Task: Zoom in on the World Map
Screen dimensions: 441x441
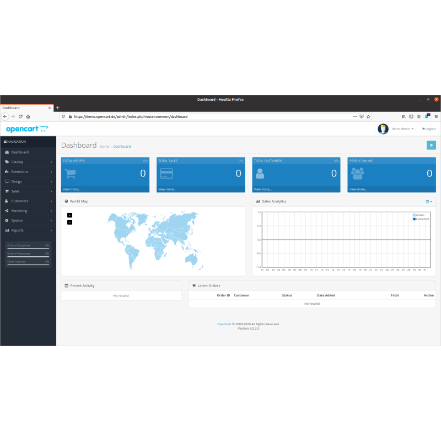Action: pos(69,215)
